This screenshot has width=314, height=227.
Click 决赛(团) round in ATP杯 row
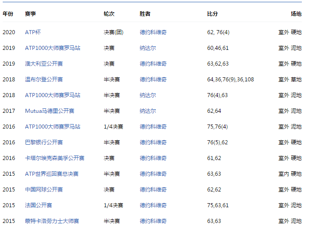[113, 32]
